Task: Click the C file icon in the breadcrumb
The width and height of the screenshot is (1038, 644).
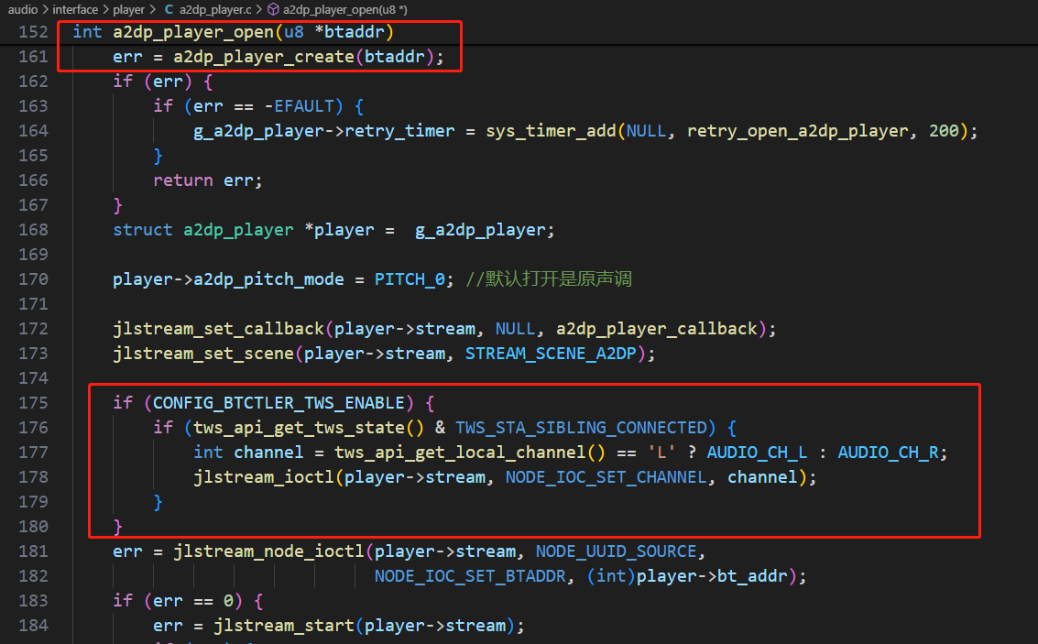Action: (x=169, y=10)
